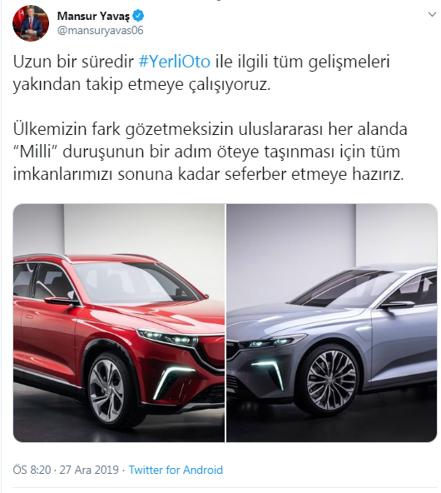Viewport: 441px width, 493px height.
Task: Expand the tweet options chevron menu
Action: click(x=432, y=14)
